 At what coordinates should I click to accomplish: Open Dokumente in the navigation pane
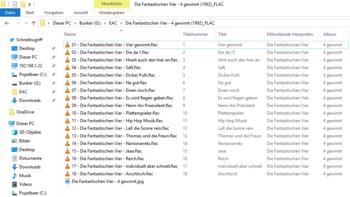pyautogui.click(x=30, y=158)
